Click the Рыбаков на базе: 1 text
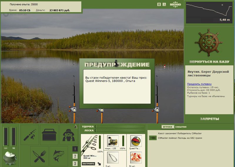The height and width of the screenshot is (167, 235). [x=199, y=93]
